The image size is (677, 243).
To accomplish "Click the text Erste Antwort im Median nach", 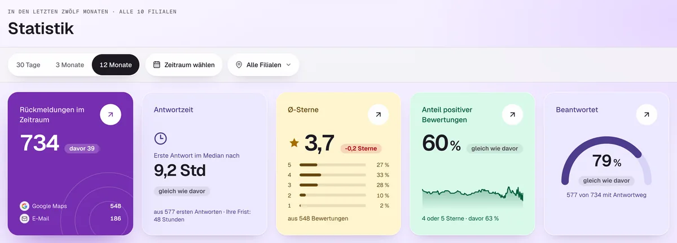I will click(x=196, y=155).
